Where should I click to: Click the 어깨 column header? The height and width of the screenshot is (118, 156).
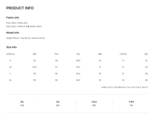point(56,54)
